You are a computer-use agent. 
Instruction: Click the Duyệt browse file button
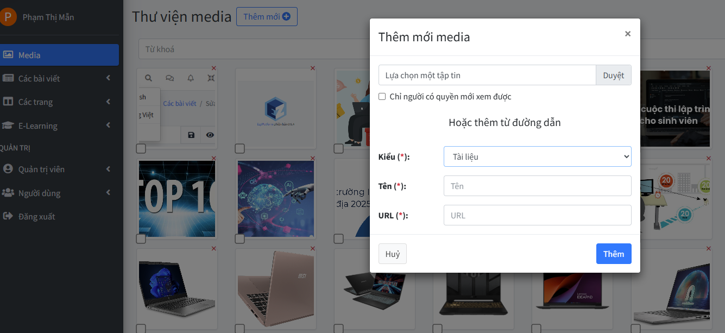coord(613,76)
